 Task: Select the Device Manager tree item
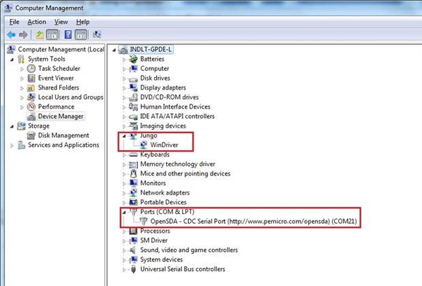pyautogui.click(x=61, y=117)
